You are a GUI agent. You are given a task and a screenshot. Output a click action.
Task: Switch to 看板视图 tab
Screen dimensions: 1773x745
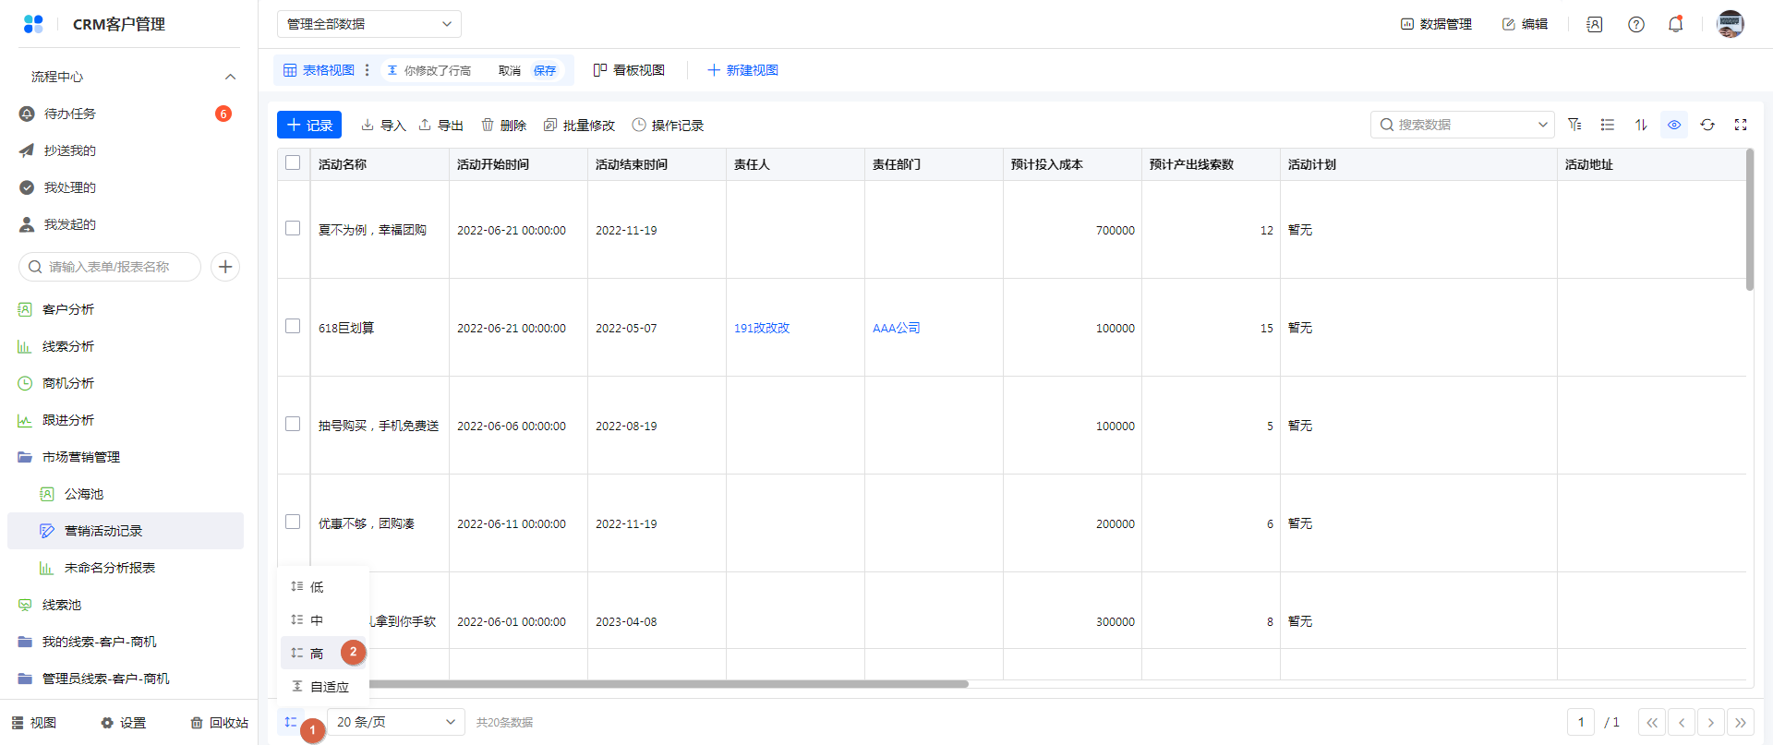(x=629, y=70)
